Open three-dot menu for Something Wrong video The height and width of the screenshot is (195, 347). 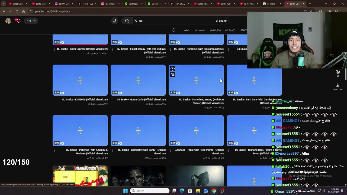pyautogui.click(x=170, y=100)
